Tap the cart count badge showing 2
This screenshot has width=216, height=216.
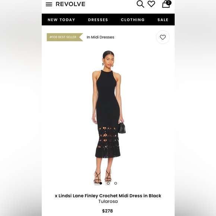click(x=168, y=3)
